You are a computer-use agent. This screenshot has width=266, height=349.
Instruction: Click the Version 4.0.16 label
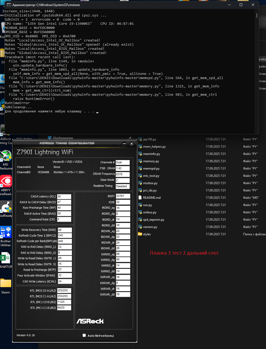click(x=26, y=335)
